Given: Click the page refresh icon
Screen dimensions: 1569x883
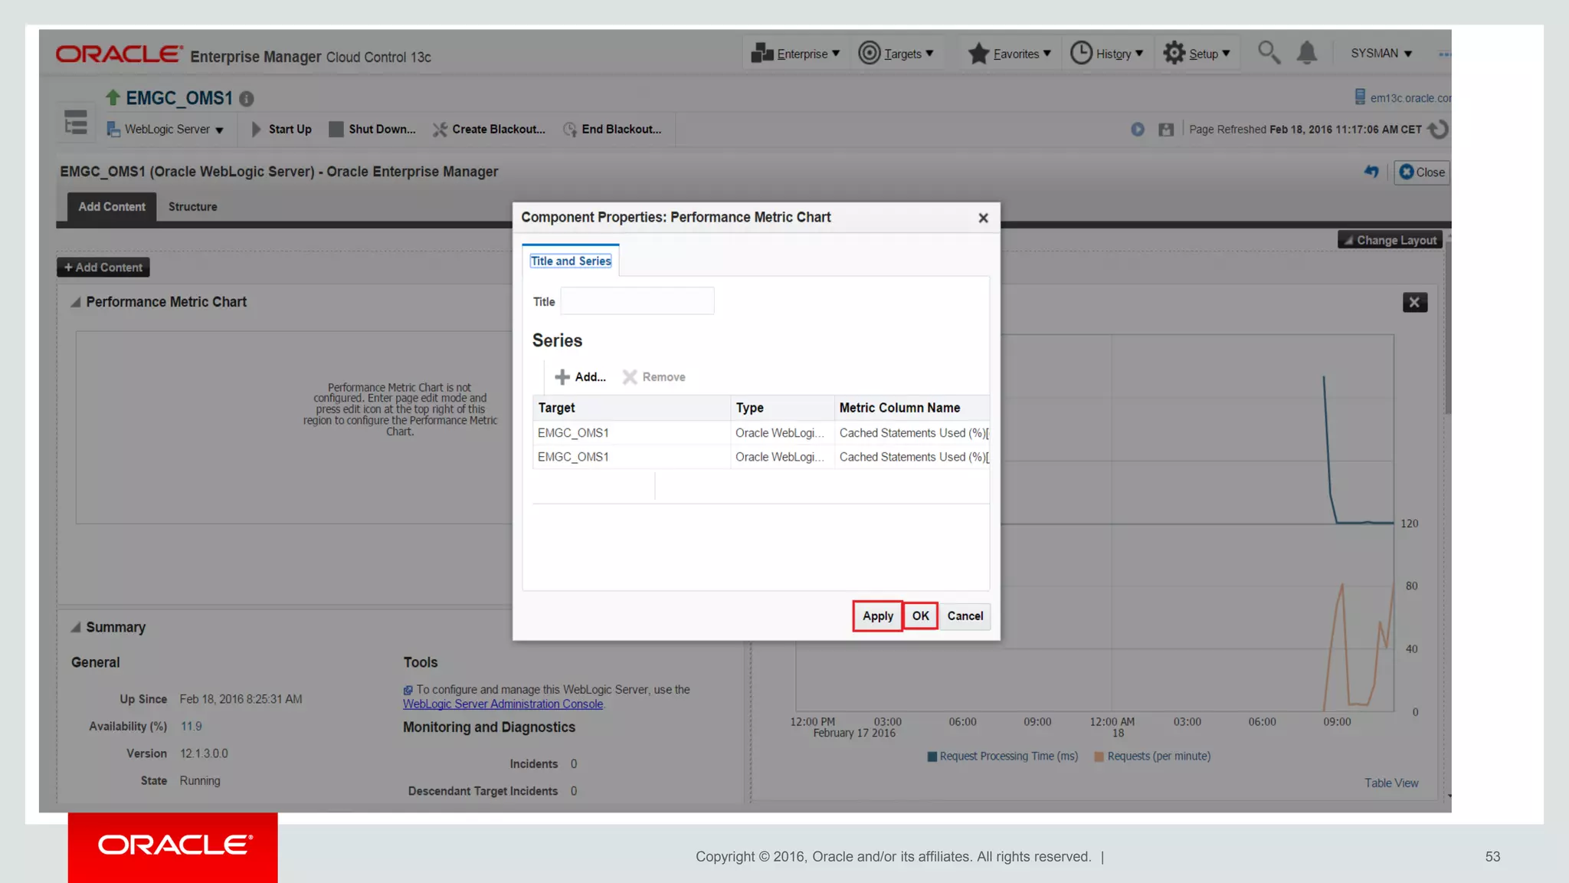Looking at the screenshot, I should tap(1439, 130).
